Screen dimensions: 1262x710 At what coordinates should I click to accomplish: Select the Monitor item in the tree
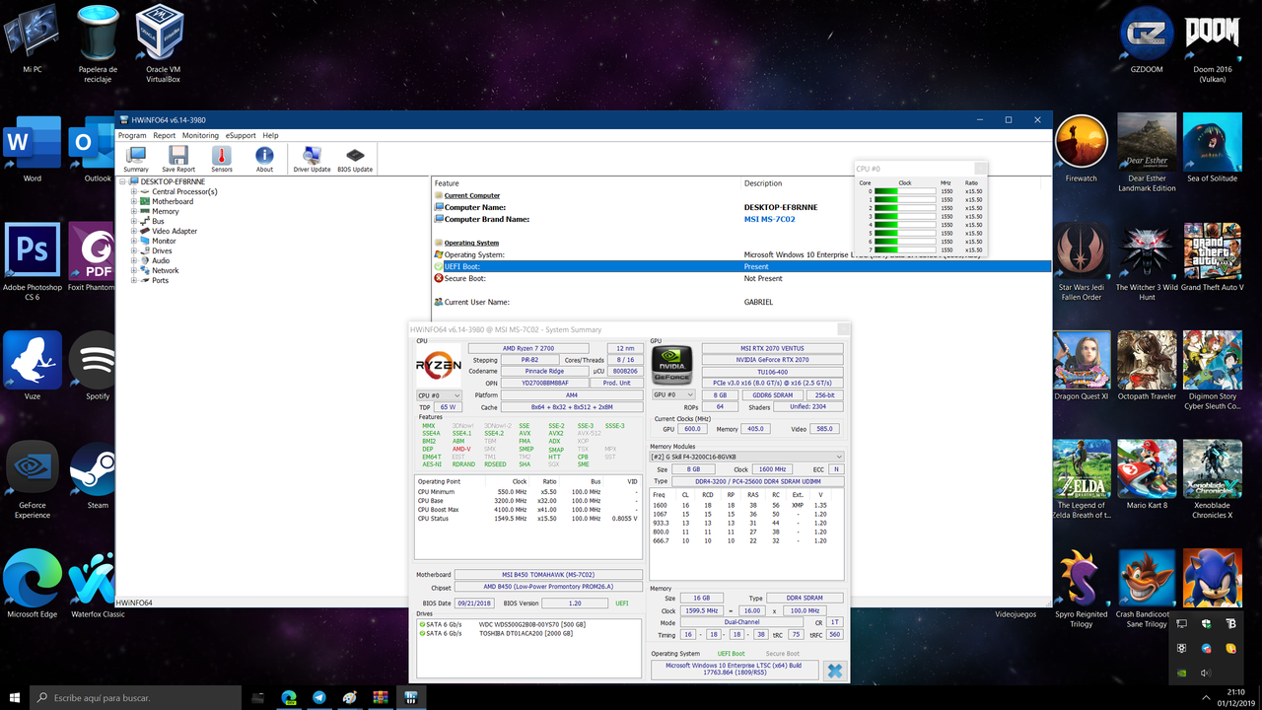tap(164, 241)
